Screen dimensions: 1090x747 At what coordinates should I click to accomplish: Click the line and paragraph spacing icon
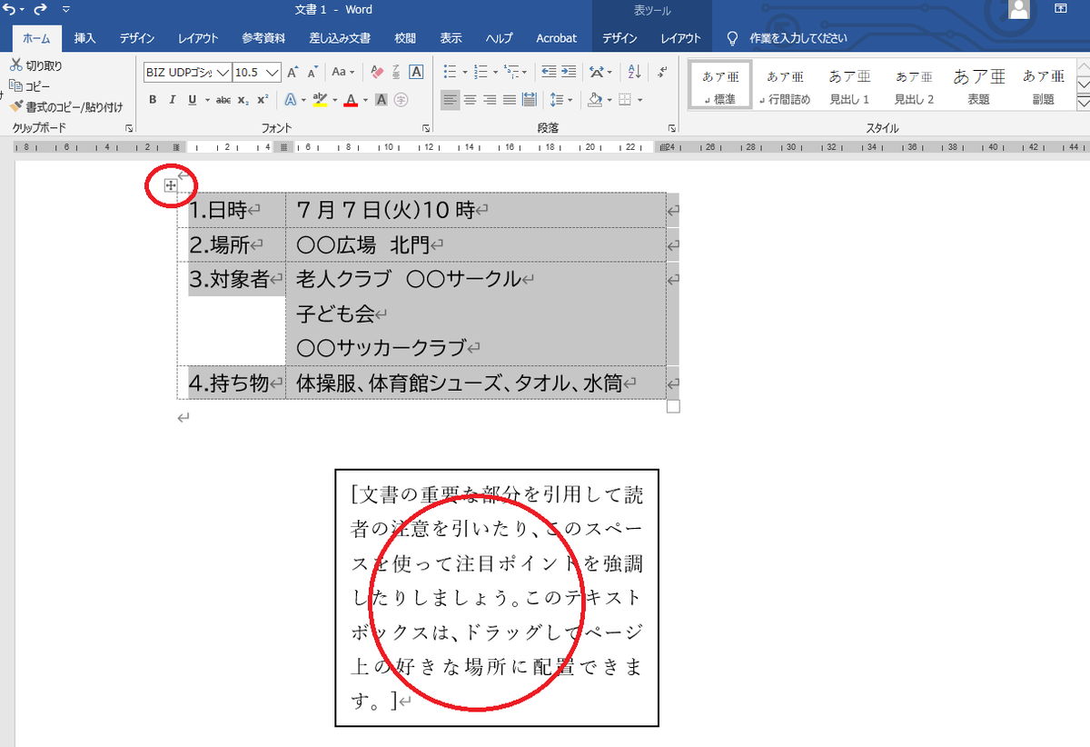558,100
